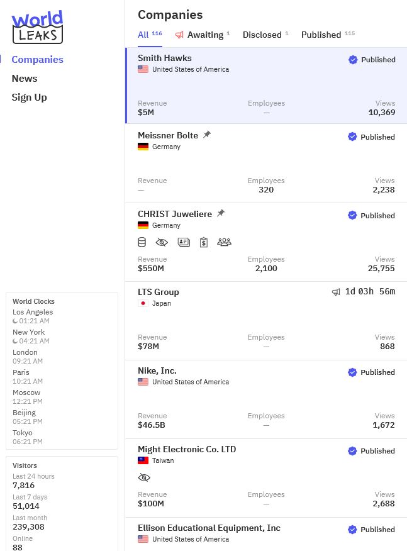
Task: Click the World Leaks logo
Action: point(37,26)
